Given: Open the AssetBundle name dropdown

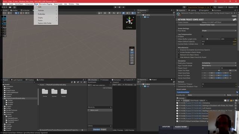Looking at the screenshot, I should tap(207, 95).
